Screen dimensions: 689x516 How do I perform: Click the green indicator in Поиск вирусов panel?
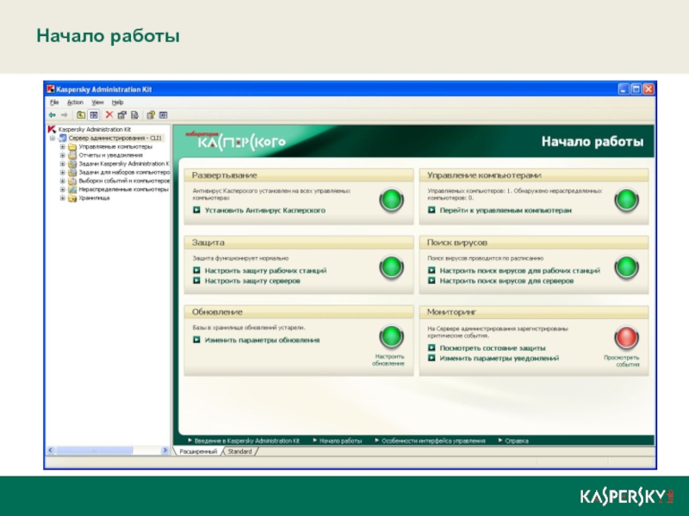(x=626, y=269)
